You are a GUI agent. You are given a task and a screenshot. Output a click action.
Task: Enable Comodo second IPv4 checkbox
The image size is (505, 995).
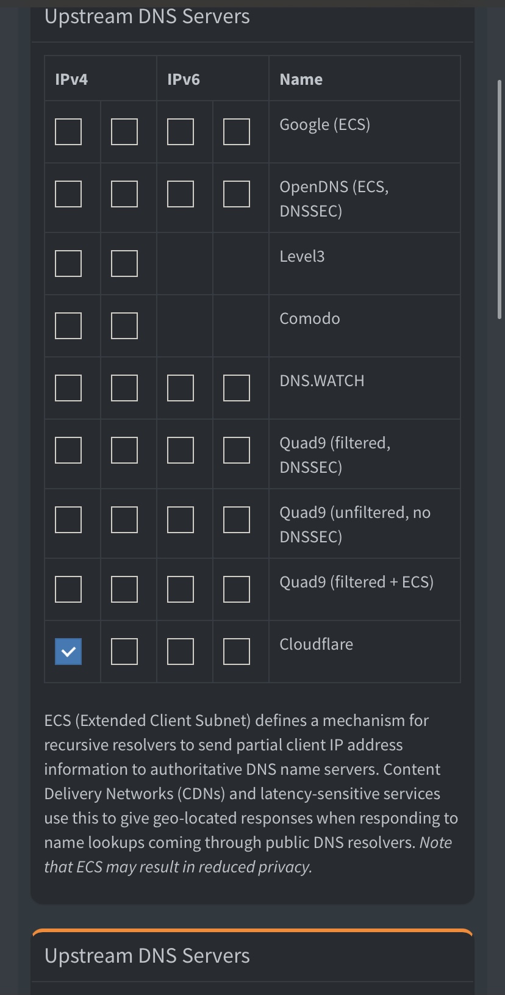[124, 326]
